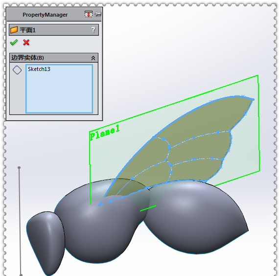This screenshot has width=280, height=276.
Task: Click the empty area of the selection box
Action: pyautogui.click(x=59, y=93)
